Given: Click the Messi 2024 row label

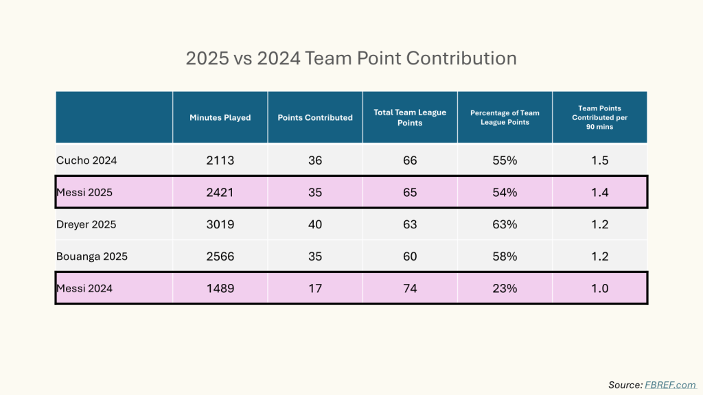Looking at the screenshot, I should click(x=84, y=289).
